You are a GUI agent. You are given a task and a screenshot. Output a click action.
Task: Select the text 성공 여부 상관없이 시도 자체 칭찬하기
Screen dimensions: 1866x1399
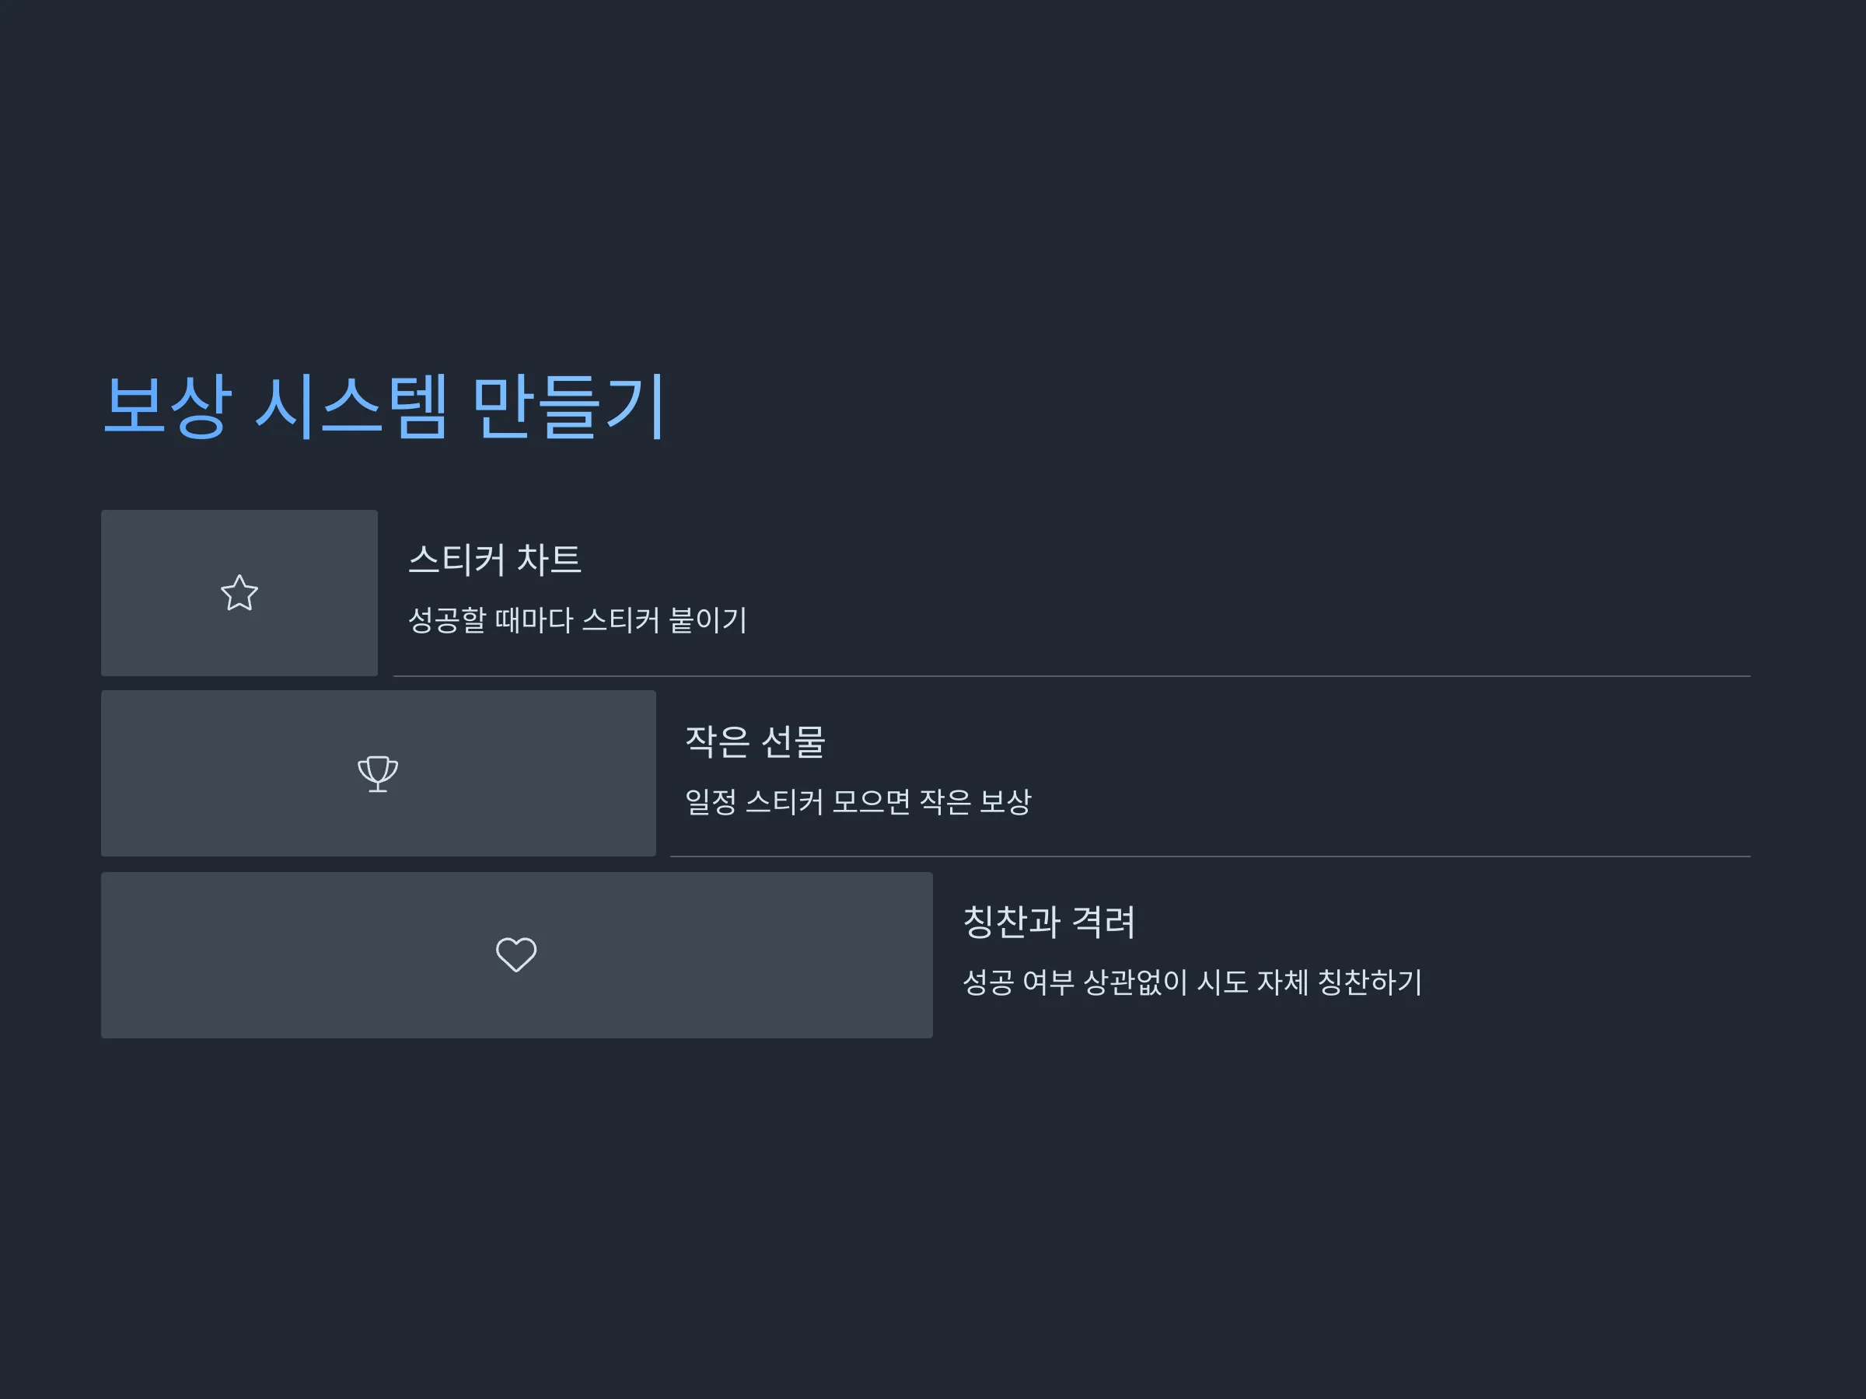click(1193, 982)
